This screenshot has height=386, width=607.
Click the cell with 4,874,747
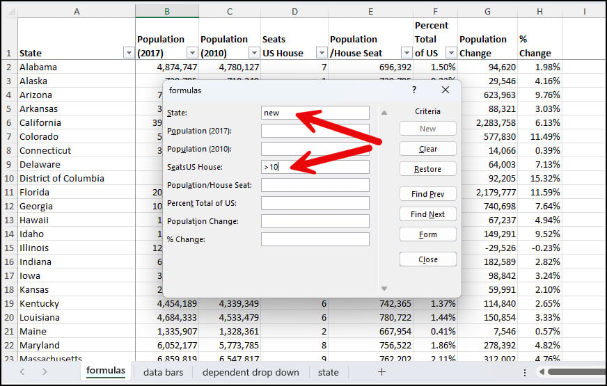tap(167, 67)
